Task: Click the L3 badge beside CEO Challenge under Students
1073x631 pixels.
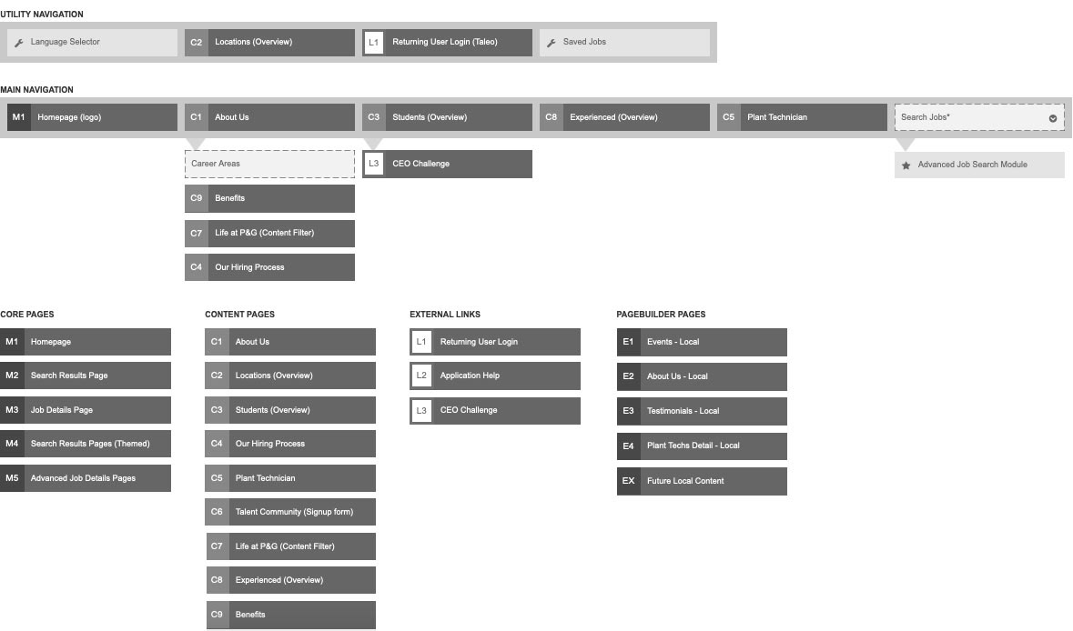Action: [373, 164]
